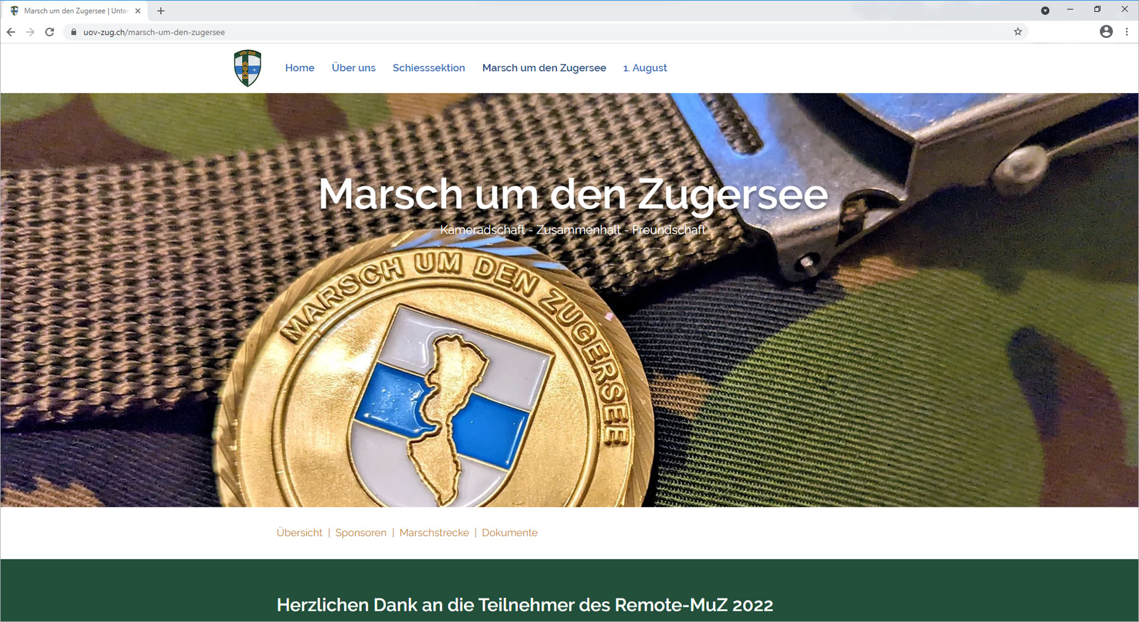The image size is (1139, 622).
Task: Open a new browser tab
Action: 160,11
